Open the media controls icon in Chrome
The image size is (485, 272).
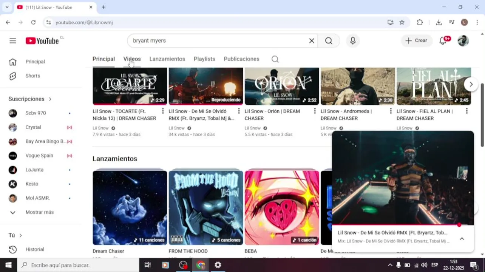(x=451, y=22)
